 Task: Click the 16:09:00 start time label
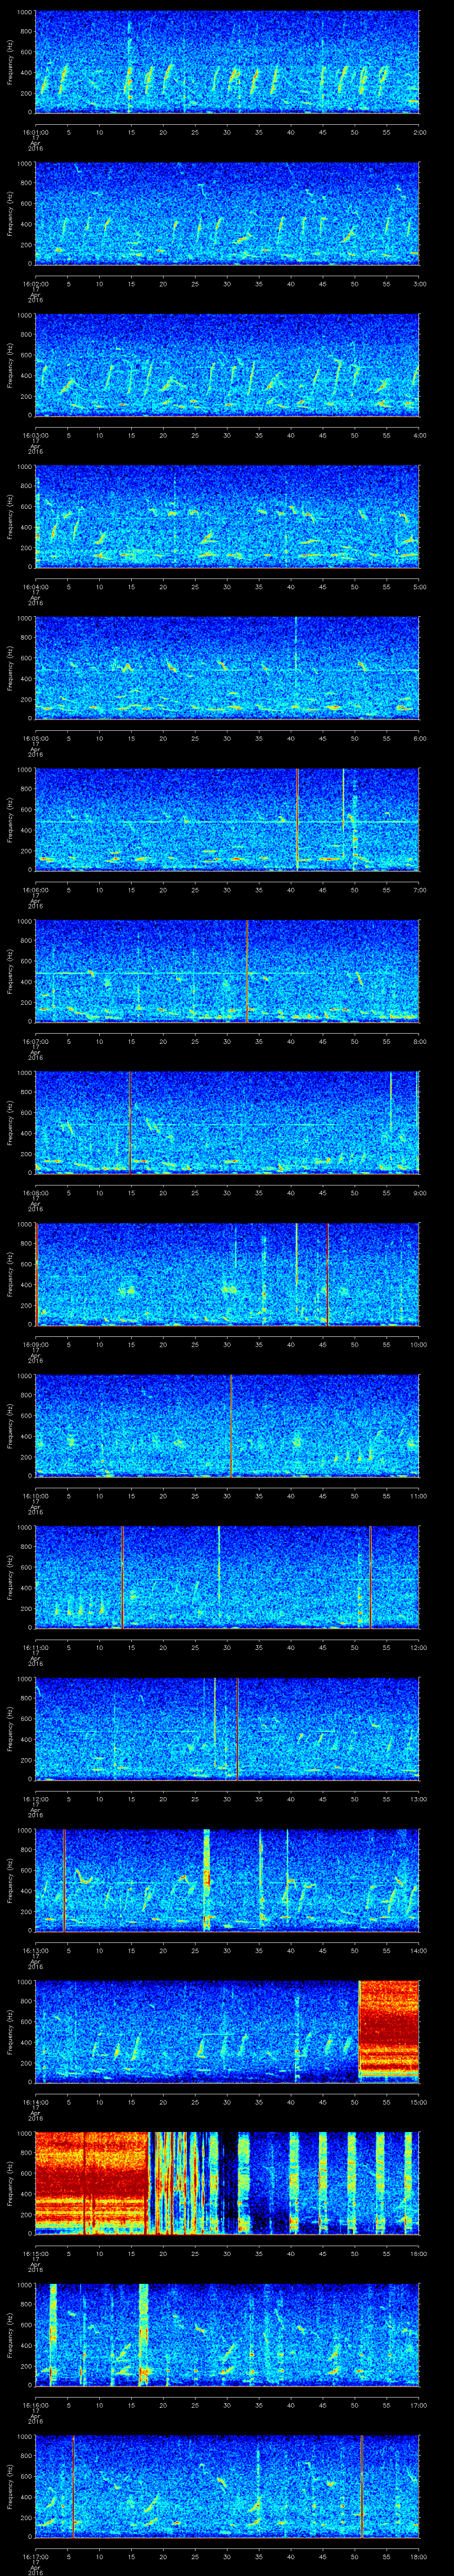click(35, 1344)
